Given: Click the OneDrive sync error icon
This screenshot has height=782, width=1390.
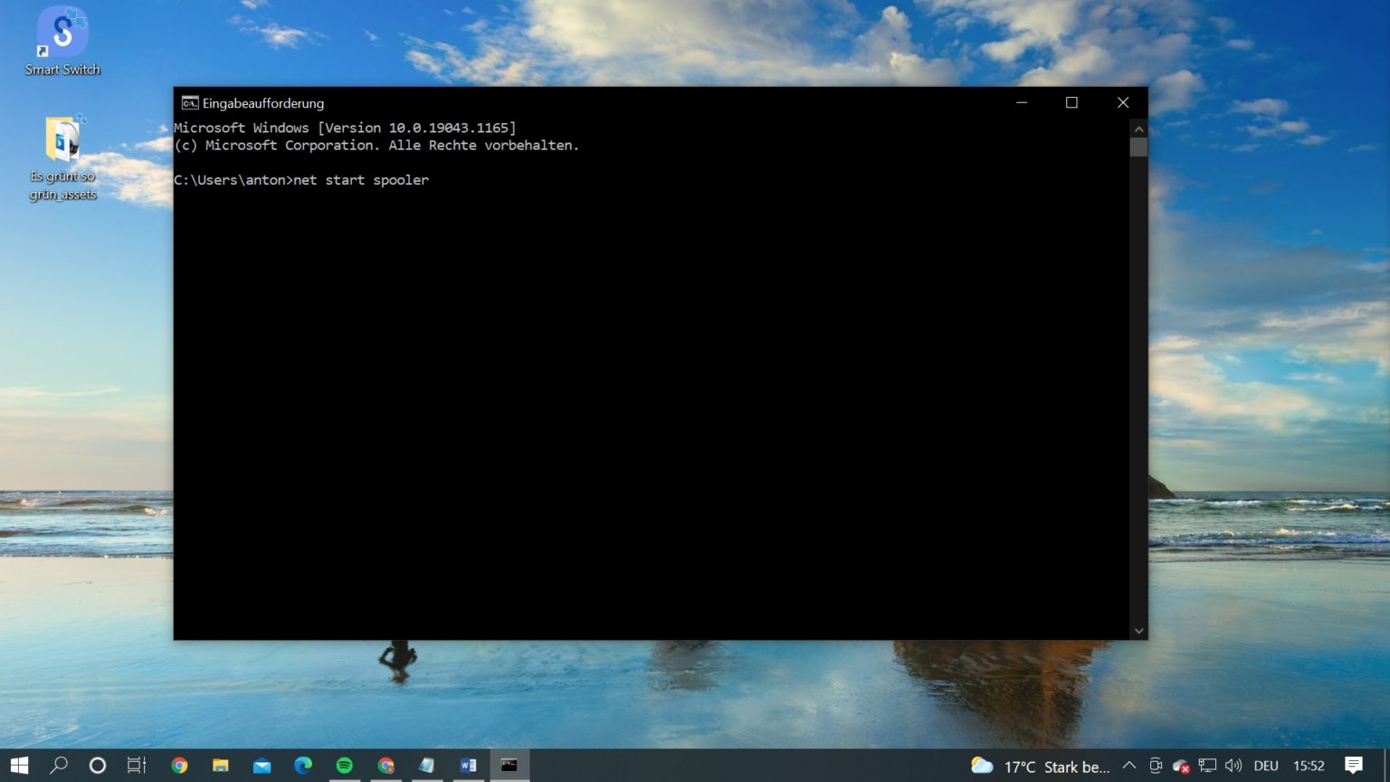Looking at the screenshot, I should tap(1181, 766).
